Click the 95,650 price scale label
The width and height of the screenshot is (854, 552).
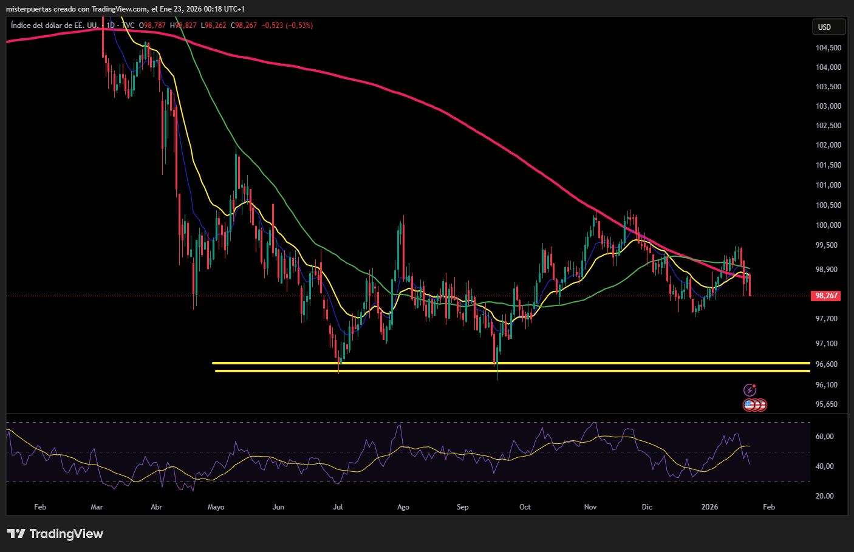827,404
